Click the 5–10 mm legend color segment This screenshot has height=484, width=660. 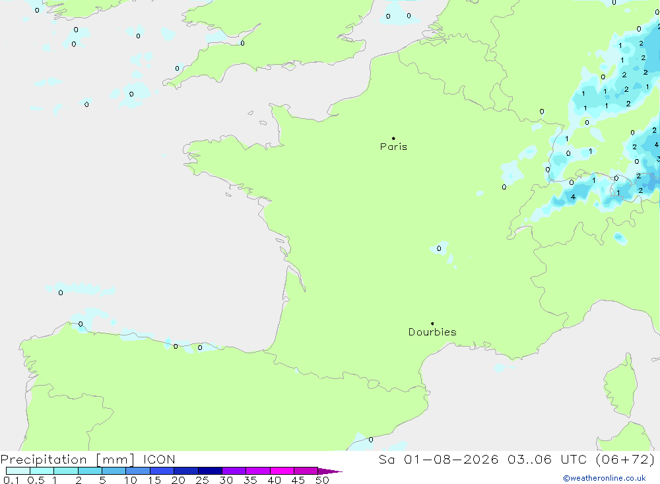tap(114, 471)
